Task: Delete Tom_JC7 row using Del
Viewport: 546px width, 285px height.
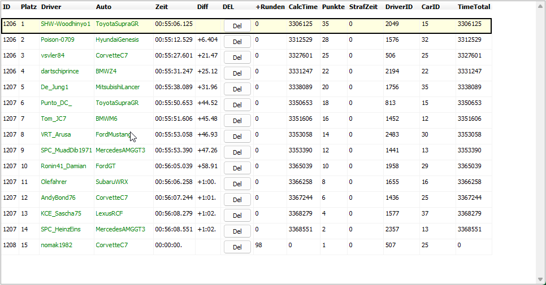Action: point(237,121)
